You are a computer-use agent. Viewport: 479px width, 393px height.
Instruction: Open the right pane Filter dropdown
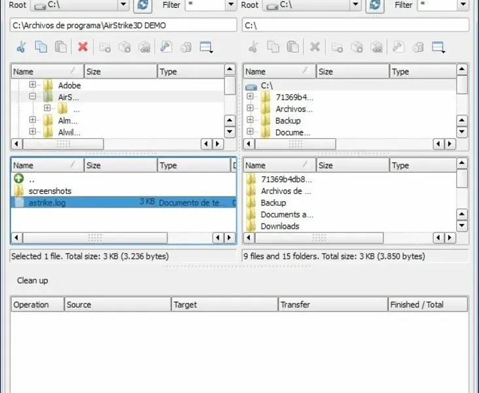click(463, 5)
